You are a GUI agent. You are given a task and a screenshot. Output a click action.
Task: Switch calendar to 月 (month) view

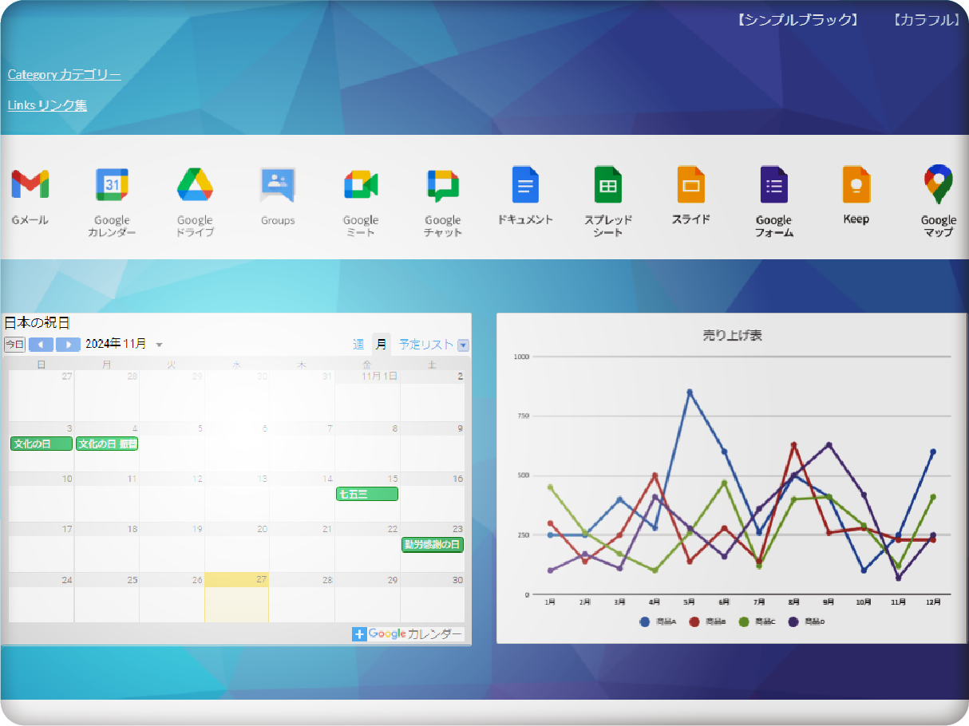pos(382,345)
